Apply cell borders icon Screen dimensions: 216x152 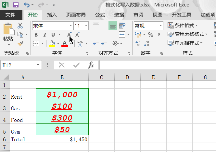(x=36, y=43)
